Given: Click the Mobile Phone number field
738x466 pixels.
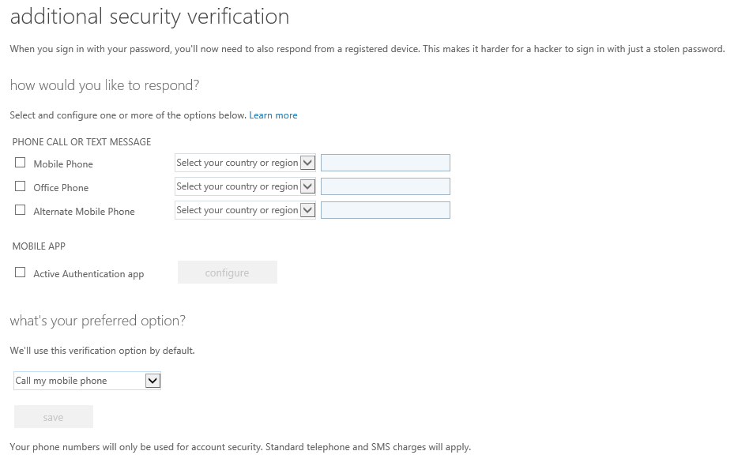Looking at the screenshot, I should click(x=385, y=163).
